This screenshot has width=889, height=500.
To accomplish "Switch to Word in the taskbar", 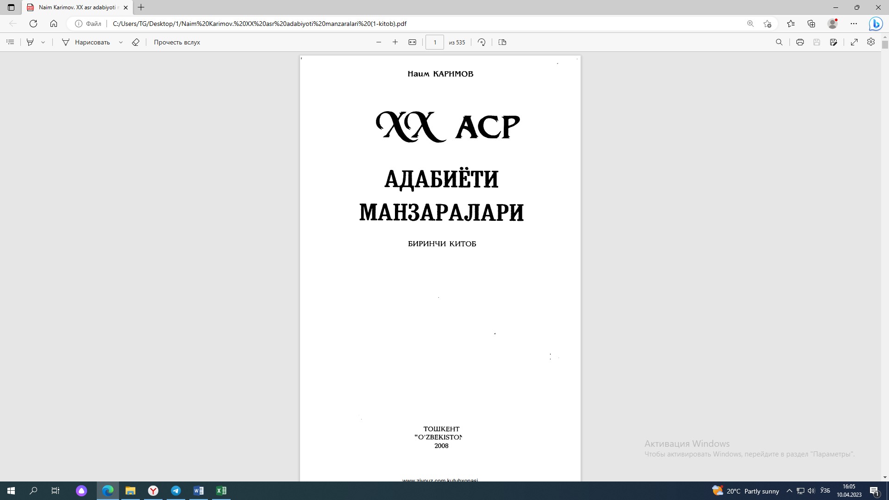I will pyautogui.click(x=199, y=491).
